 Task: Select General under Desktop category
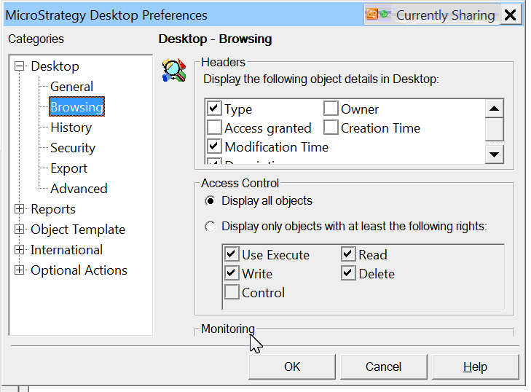click(71, 87)
